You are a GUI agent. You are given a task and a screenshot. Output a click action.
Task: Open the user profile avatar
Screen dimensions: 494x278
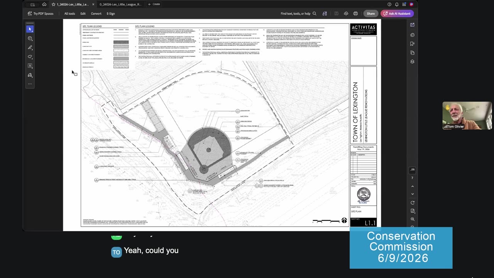click(x=411, y=4)
